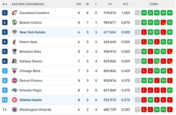This screenshot has width=176, height=115.
Task: Open Wizards upcoming match question mark badge
Action: (137, 109)
